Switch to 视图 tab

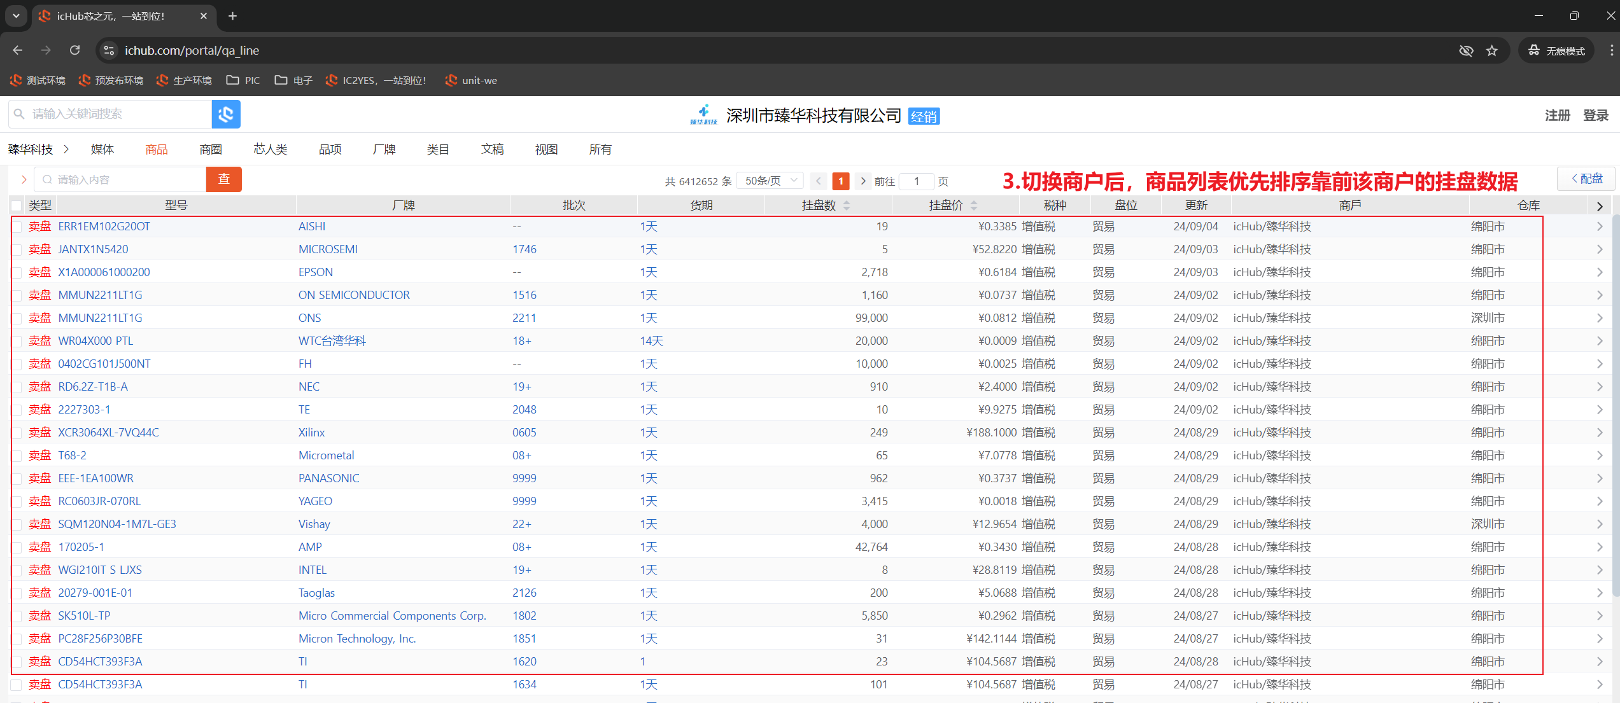(x=547, y=150)
